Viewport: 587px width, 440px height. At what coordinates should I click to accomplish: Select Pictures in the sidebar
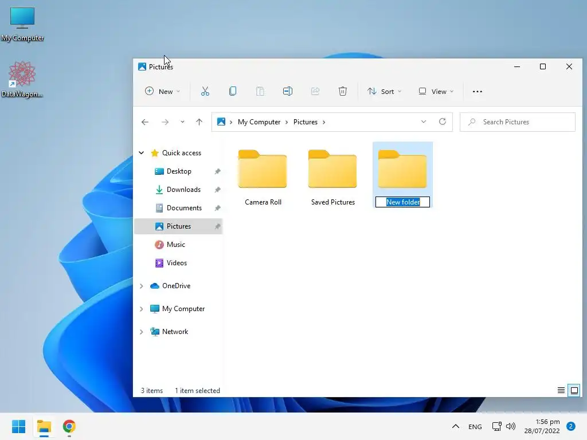pyautogui.click(x=179, y=226)
